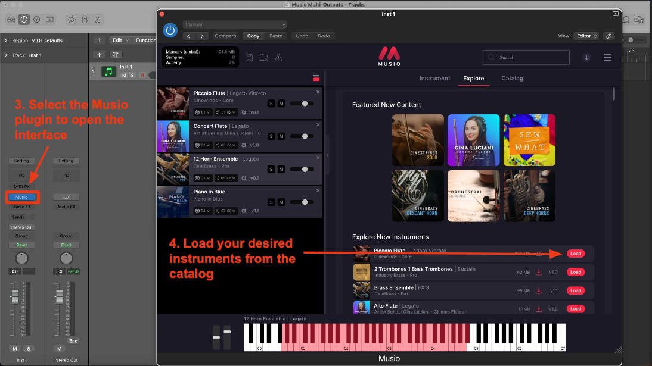Load the Alto Flute Legato instrument
Viewport: 652px width, 366px height.
[576, 309]
